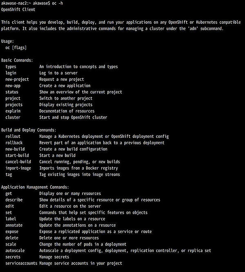Click the 'new-project' command name
Image resolution: width=245 pixels, height=272 pixels.
tap(17, 80)
